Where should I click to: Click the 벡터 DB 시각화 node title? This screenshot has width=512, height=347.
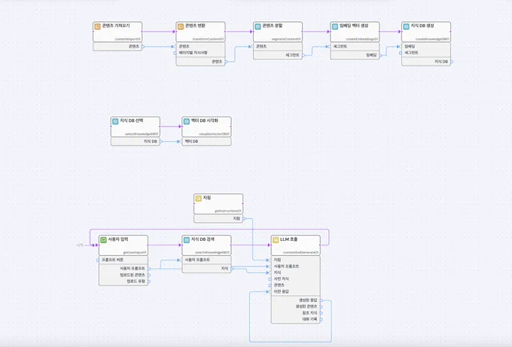click(204, 120)
